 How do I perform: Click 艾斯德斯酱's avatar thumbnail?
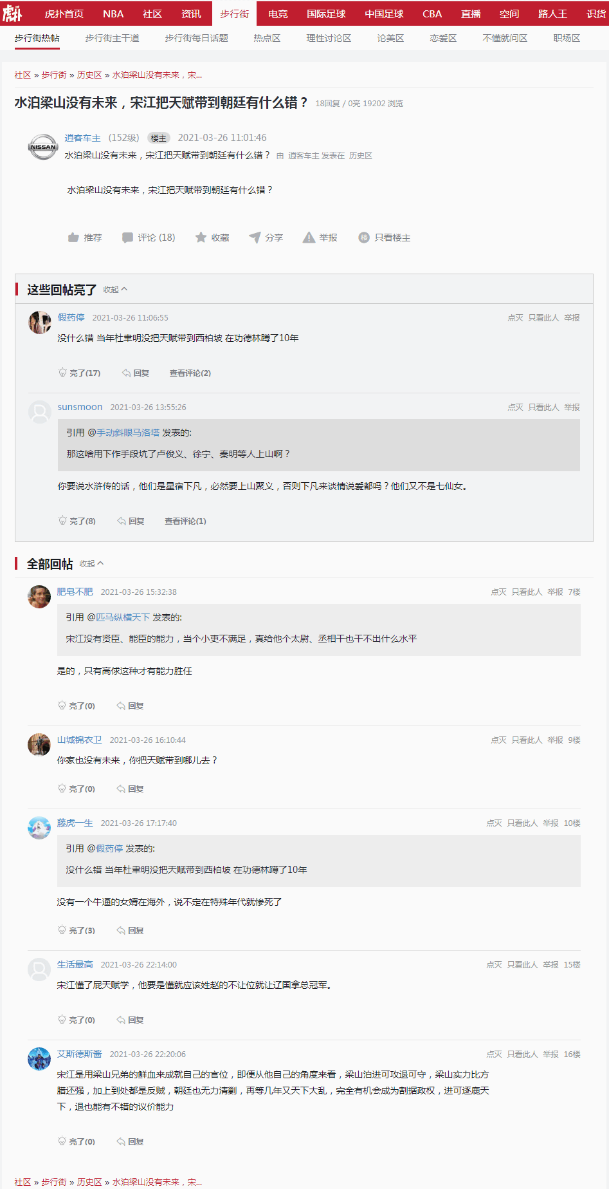pos(39,1059)
